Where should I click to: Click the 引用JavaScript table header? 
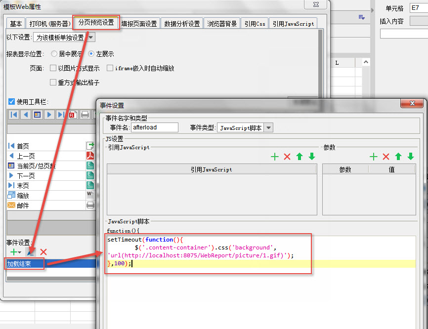[212, 169]
